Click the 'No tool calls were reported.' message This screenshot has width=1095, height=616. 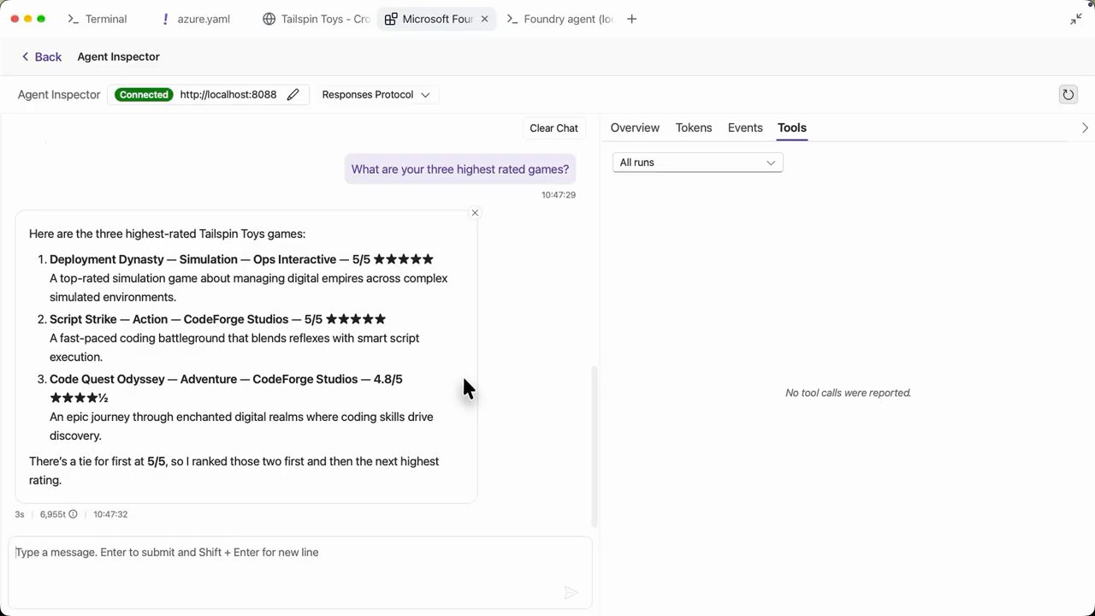(848, 393)
